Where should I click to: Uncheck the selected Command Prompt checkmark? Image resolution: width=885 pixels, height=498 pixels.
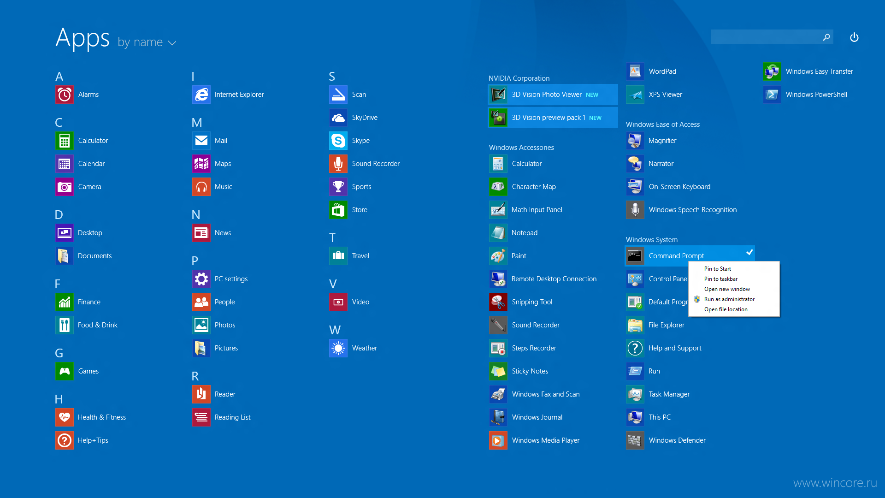coord(749,252)
